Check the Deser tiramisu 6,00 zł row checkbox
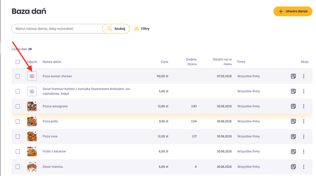Screen dimensions: 316x176 pyautogui.click(x=18, y=167)
